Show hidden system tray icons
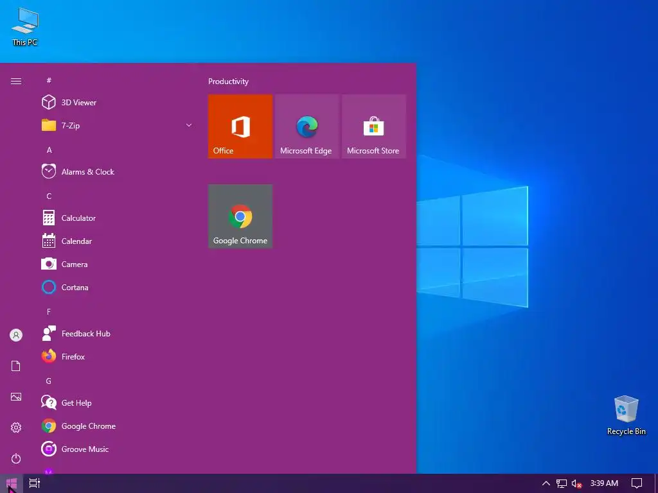The image size is (658, 493). (546, 483)
